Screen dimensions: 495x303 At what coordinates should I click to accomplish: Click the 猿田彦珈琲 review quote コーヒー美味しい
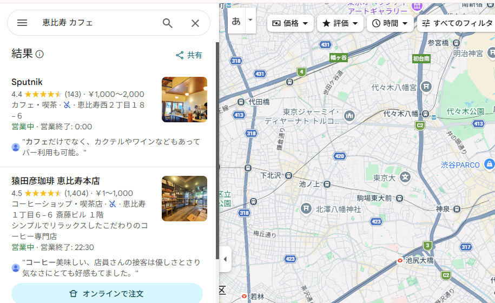[x=111, y=268]
